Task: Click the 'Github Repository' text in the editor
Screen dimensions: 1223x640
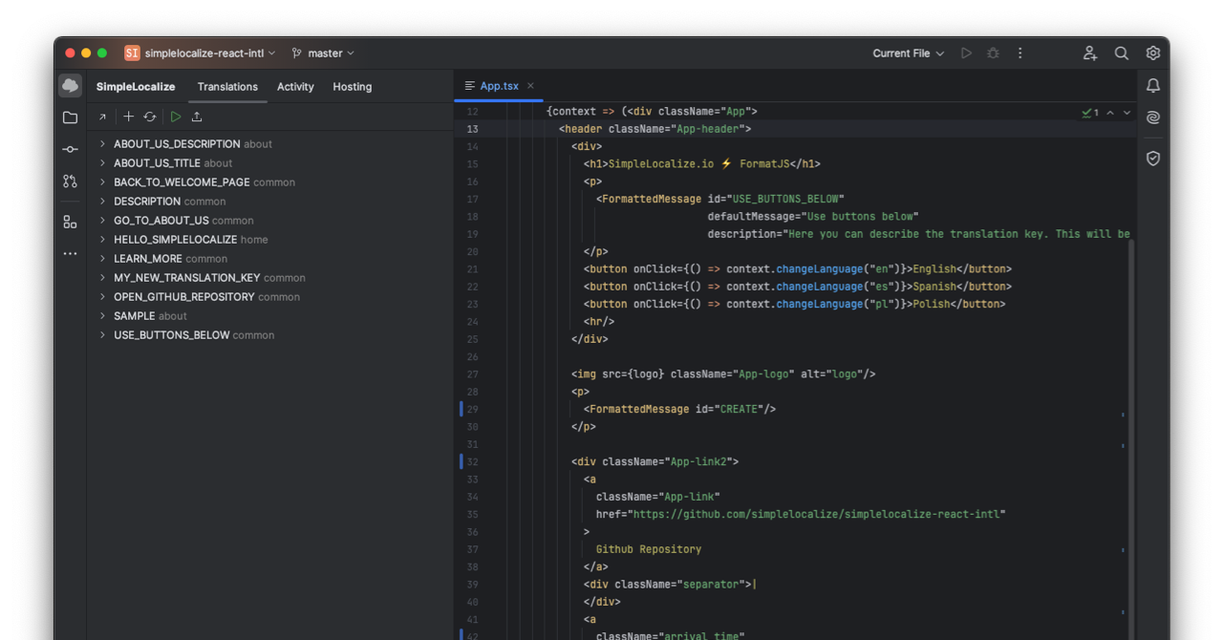Action: (649, 549)
